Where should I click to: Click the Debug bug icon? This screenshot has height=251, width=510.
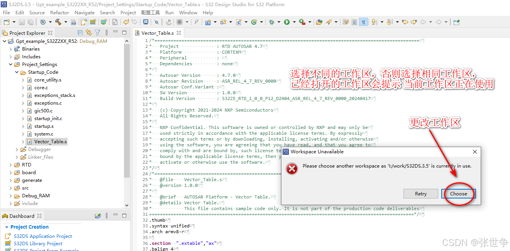pos(271,22)
